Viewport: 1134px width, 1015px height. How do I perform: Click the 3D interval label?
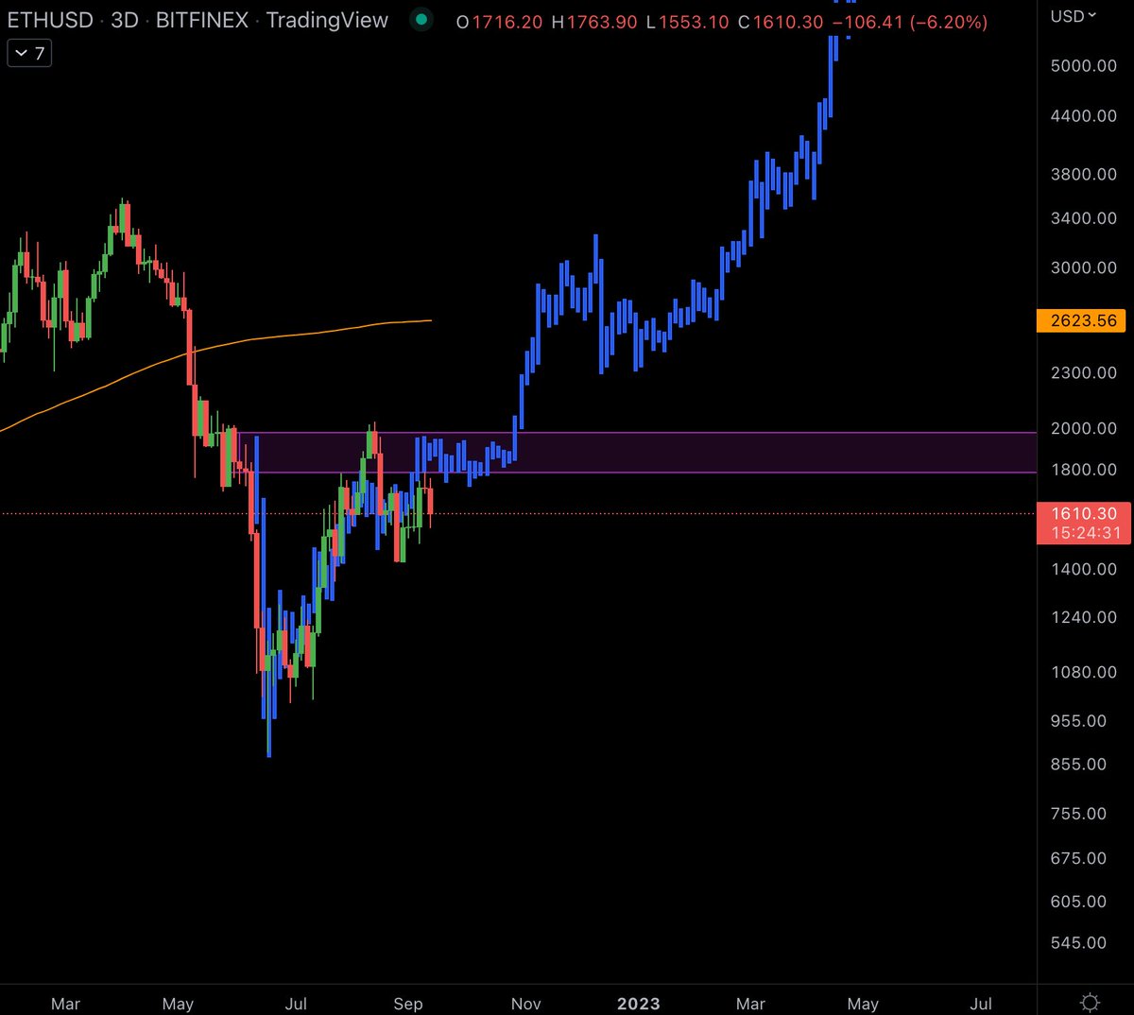pyautogui.click(x=125, y=20)
